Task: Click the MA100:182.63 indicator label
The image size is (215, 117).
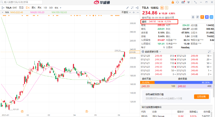Action: coord(59,13)
